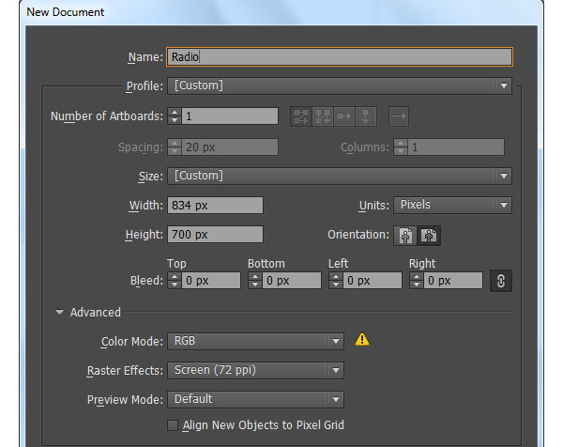The image size is (563, 447).
Task: Click the Columns stepper arrows
Action: 401,146
